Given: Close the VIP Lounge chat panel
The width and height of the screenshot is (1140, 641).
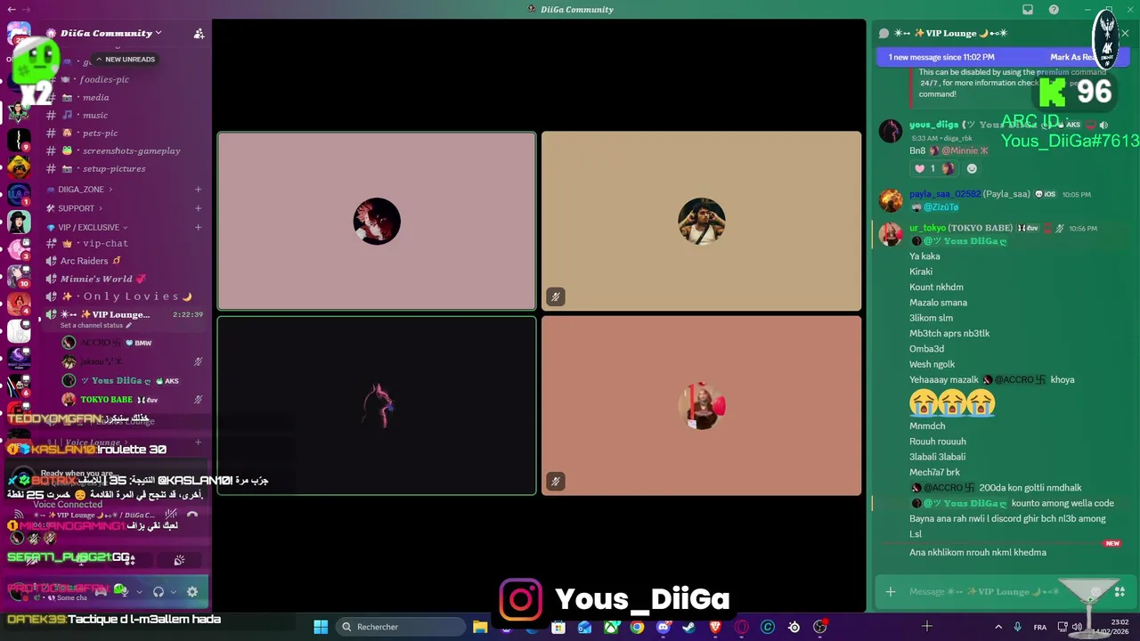Looking at the screenshot, I should click(1125, 33).
